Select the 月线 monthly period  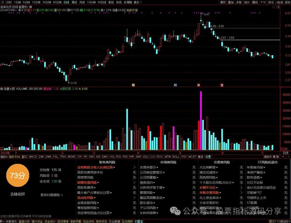pos(82,2)
